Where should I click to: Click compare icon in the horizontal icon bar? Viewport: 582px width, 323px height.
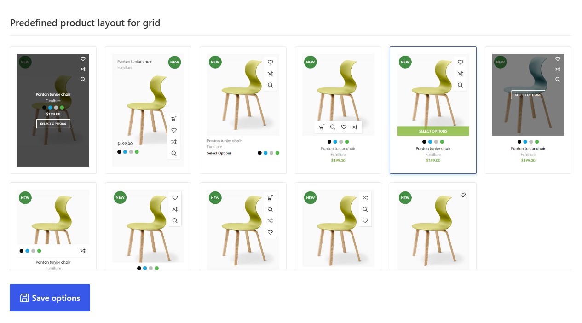pos(355,127)
